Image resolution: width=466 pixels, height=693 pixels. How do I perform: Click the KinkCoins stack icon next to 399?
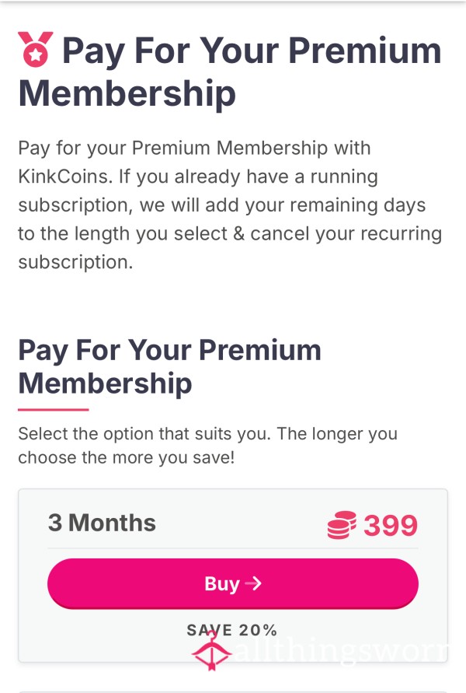click(x=342, y=525)
